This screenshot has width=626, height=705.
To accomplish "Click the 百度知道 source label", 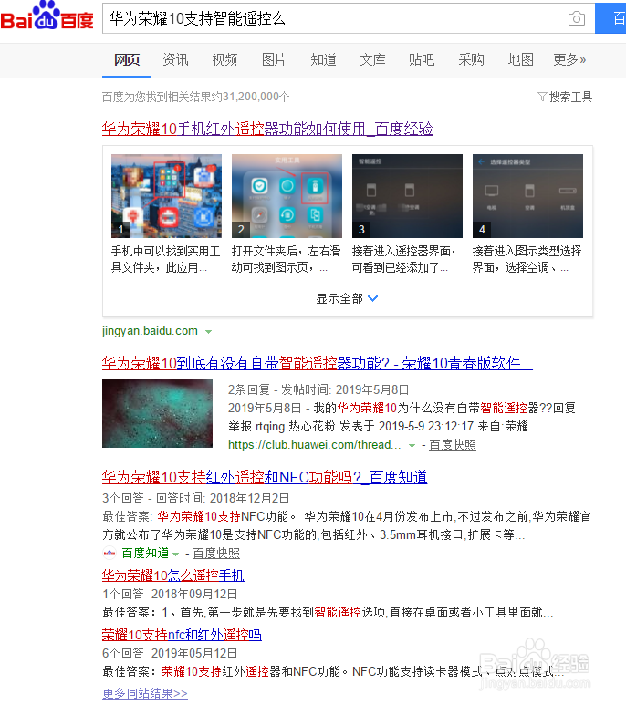I will [145, 553].
